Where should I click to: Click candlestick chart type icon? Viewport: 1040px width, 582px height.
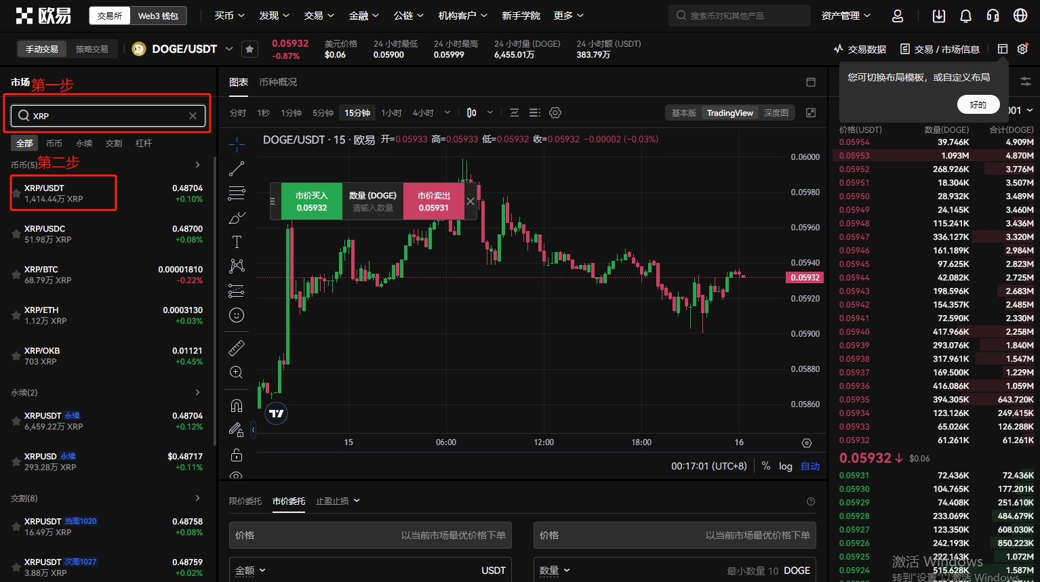pyautogui.click(x=472, y=112)
